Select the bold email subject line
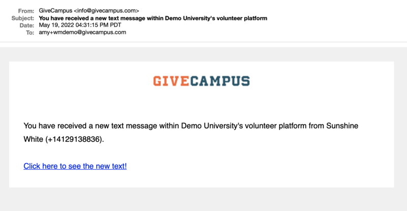Image resolution: width=407 pixels, height=211 pixels. [153, 18]
